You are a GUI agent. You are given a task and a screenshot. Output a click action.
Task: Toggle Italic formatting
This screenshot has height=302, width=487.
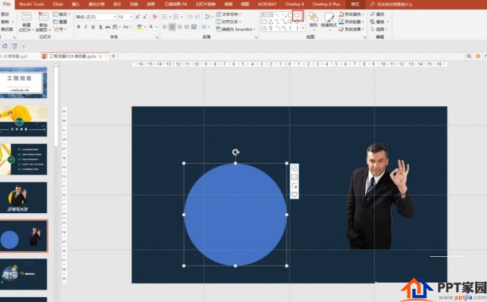click(86, 27)
